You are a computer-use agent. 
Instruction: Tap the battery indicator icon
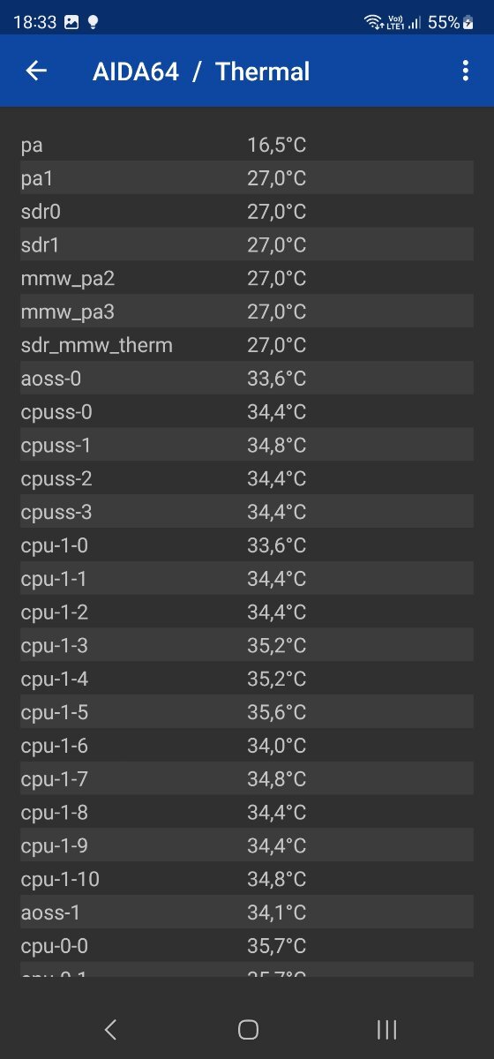468,23
